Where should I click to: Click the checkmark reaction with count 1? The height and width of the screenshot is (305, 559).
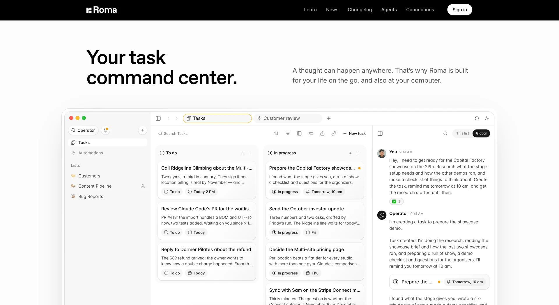(x=396, y=201)
